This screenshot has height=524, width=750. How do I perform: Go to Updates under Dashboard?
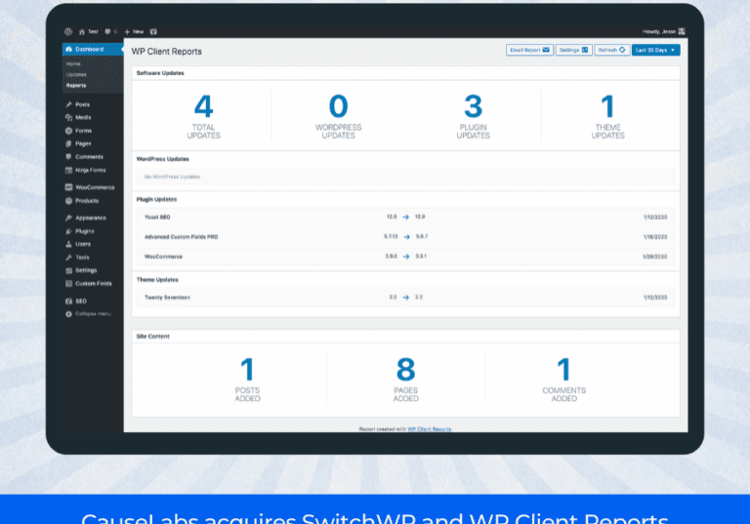(x=76, y=74)
